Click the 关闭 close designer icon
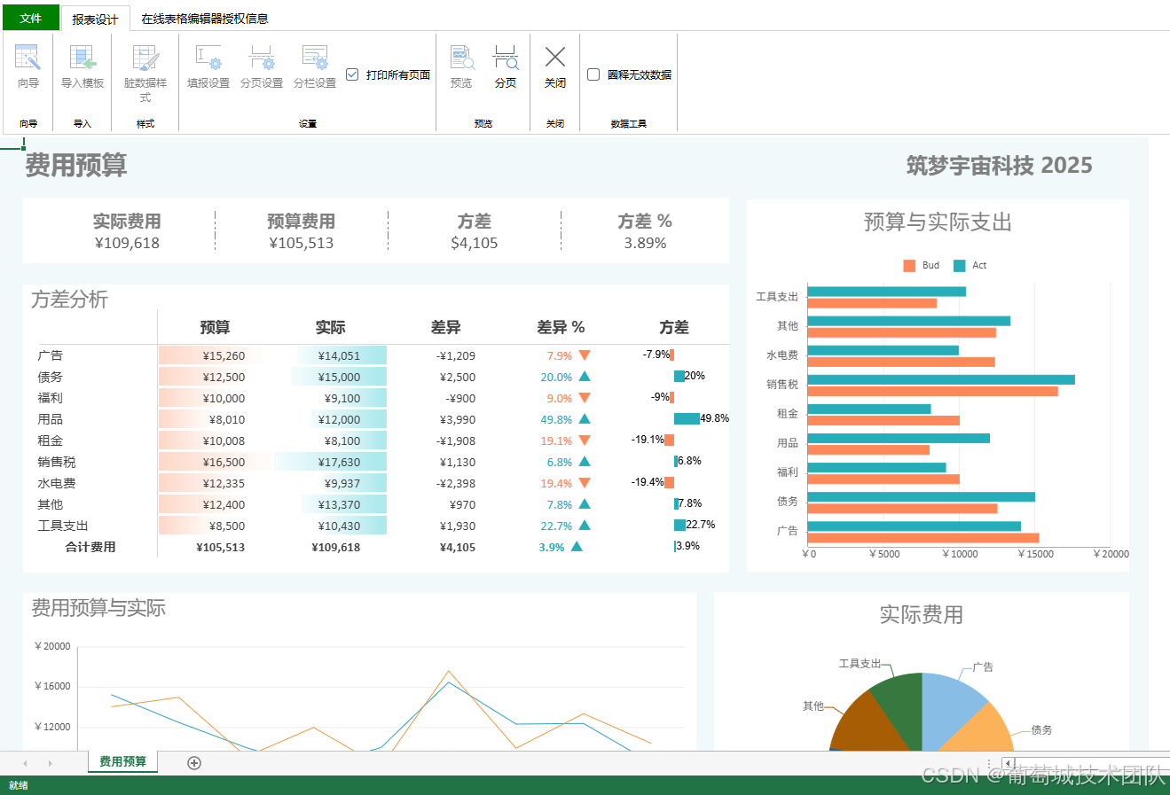The image size is (1170, 795). (x=555, y=58)
